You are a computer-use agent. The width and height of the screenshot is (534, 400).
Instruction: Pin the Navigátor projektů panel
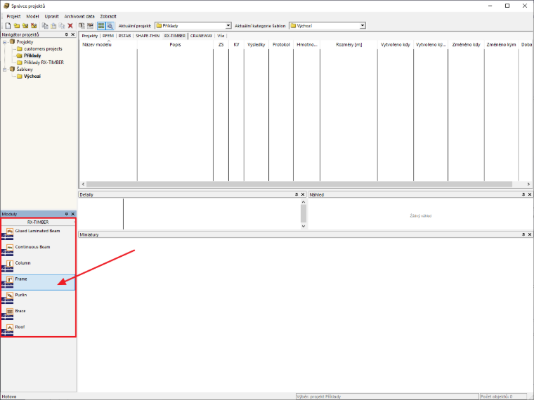(67, 34)
